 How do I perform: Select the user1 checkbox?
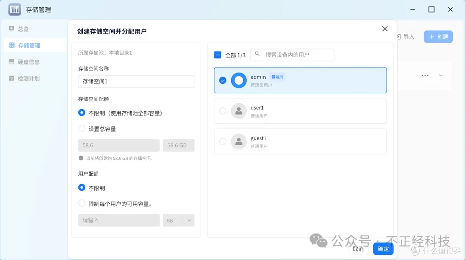pyautogui.click(x=223, y=111)
